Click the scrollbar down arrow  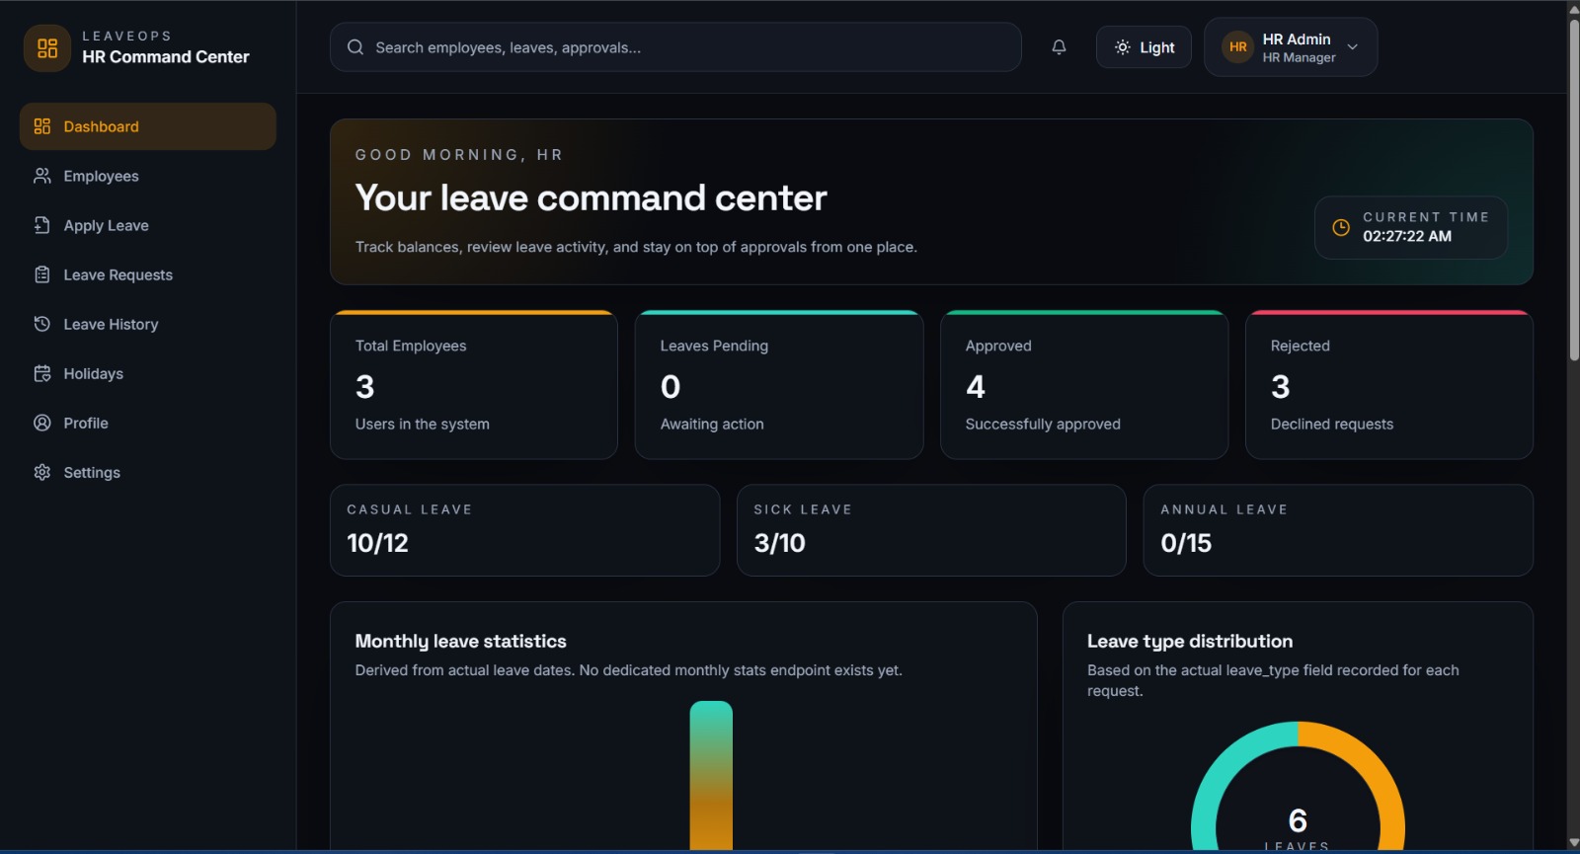pos(1573,842)
